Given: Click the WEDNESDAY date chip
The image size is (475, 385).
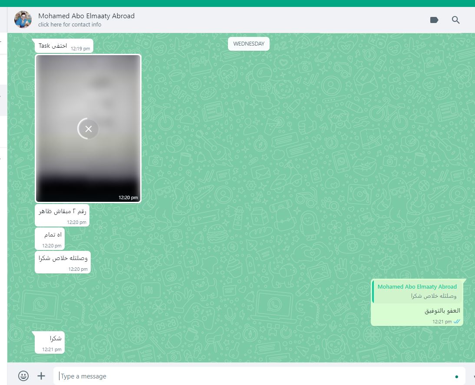Looking at the screenshot, I should click(249, 43).
